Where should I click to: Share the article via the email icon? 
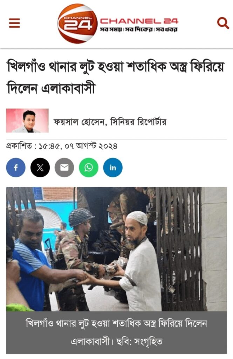tap(64, 168)
